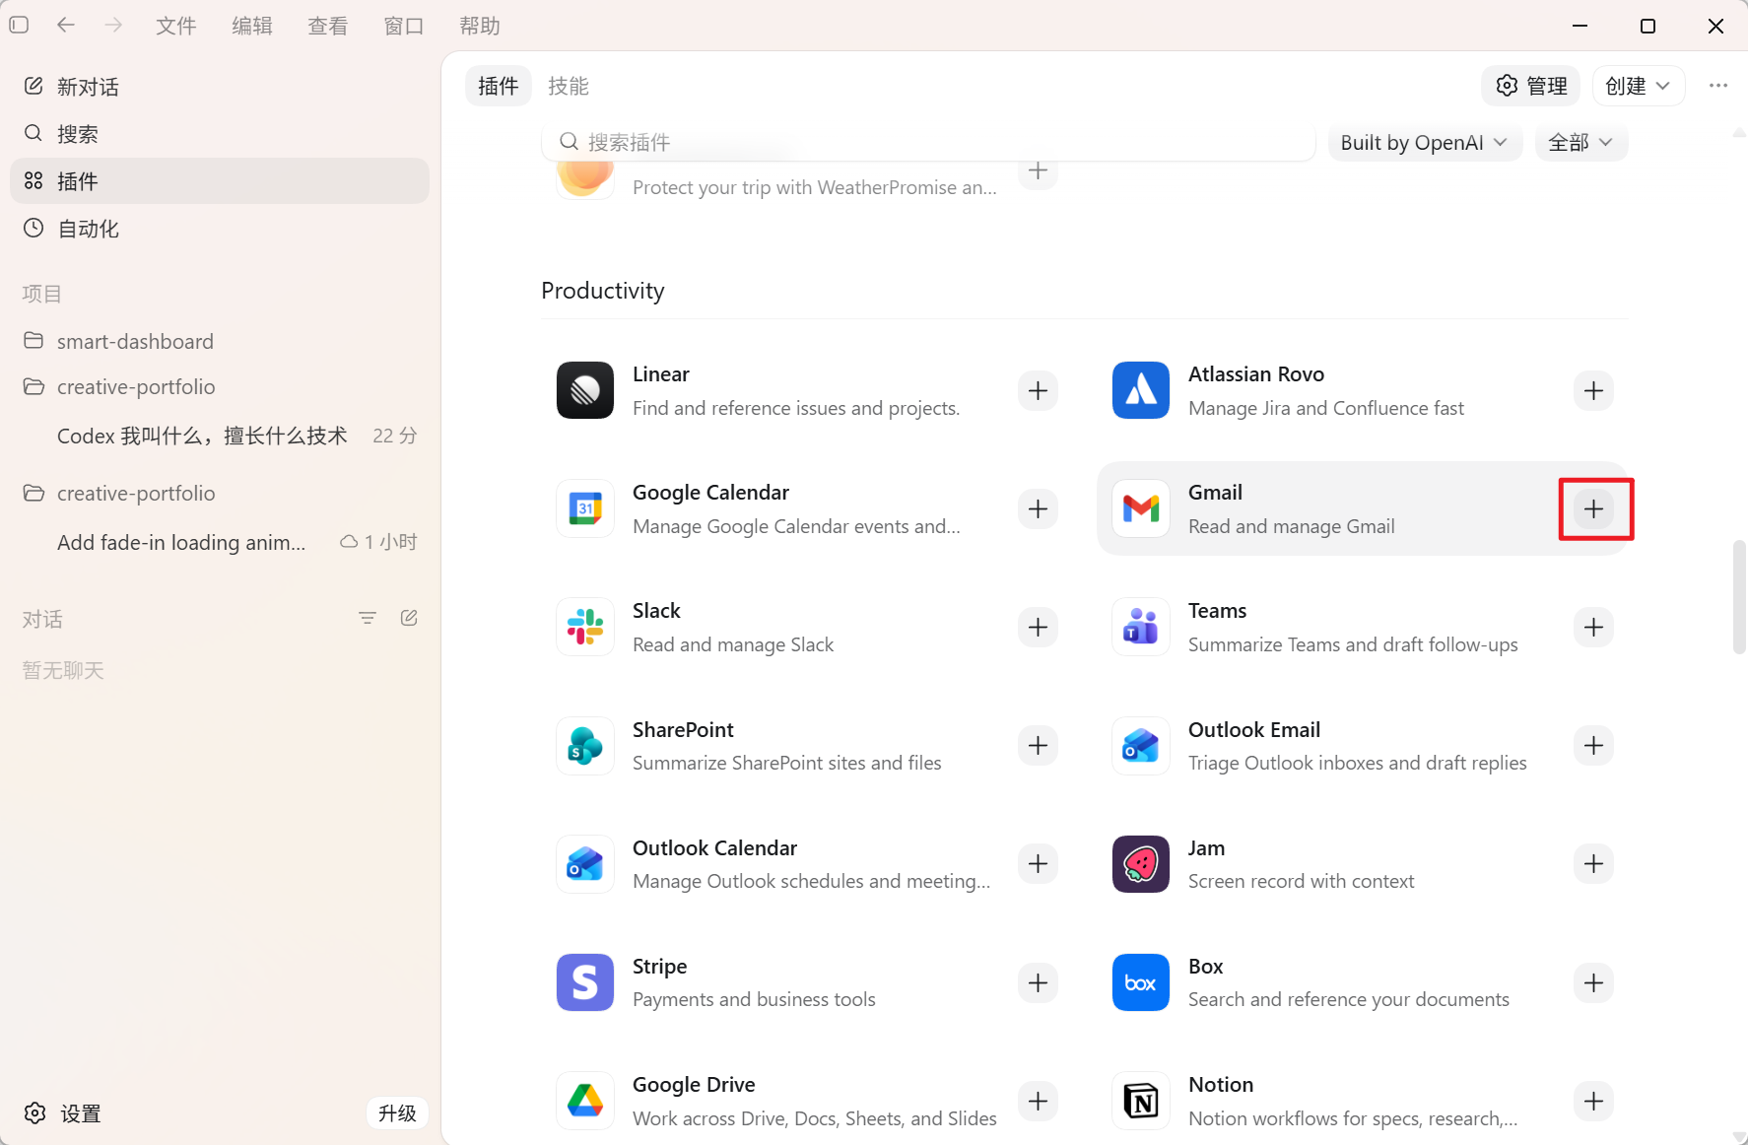
Task: Open the SharePoint logo
Action: pos(585,746)
